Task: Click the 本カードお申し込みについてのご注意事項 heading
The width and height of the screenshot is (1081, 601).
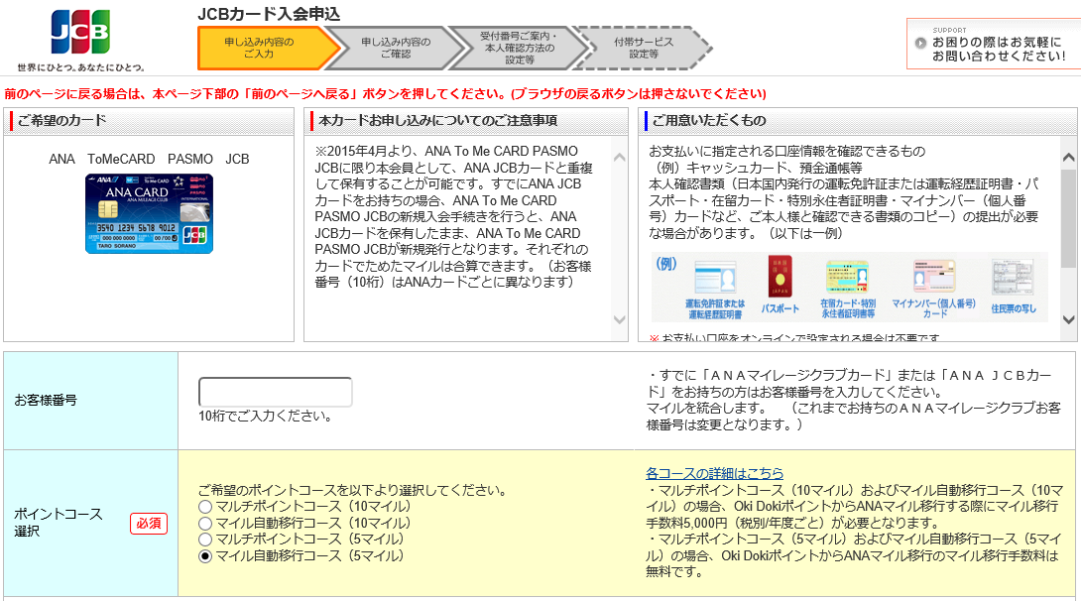Action: click(437, 121)
